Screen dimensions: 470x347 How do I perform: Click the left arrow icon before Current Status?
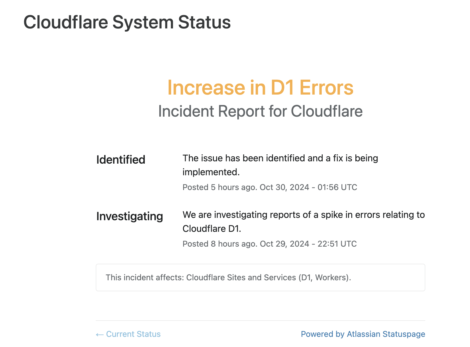pos(100,335)
